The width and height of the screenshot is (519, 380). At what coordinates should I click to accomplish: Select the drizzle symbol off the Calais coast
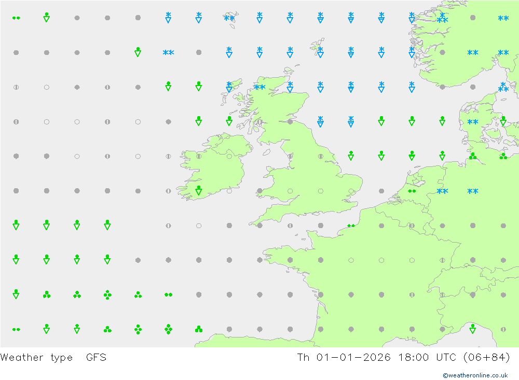(x=351, y=226)
